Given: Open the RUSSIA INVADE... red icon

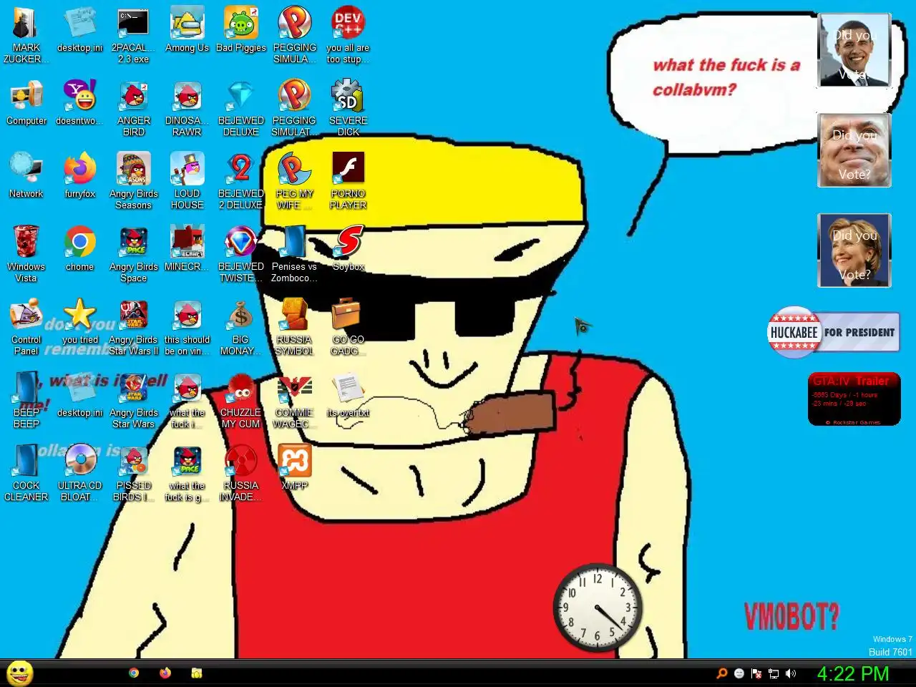Looking at the screenshot, I should [x=241, y=472].
